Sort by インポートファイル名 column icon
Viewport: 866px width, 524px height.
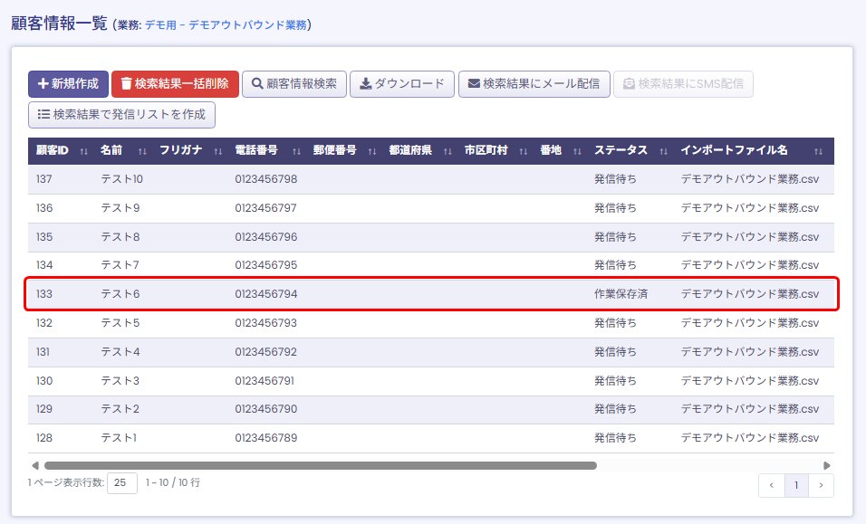pos(818,151)
